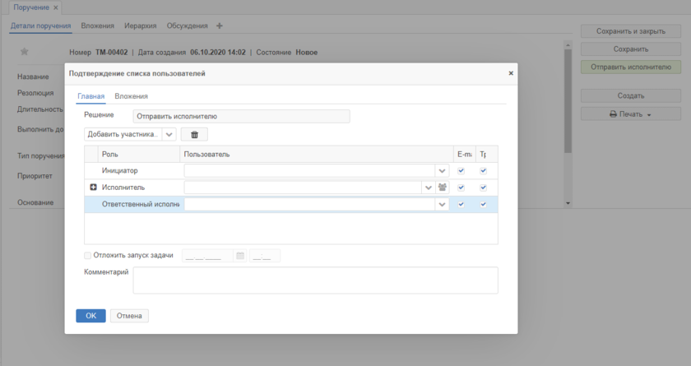691x366 pixels.
Task: Toggle E-mail checkbox for Инициатор
Action: (461, 171)
